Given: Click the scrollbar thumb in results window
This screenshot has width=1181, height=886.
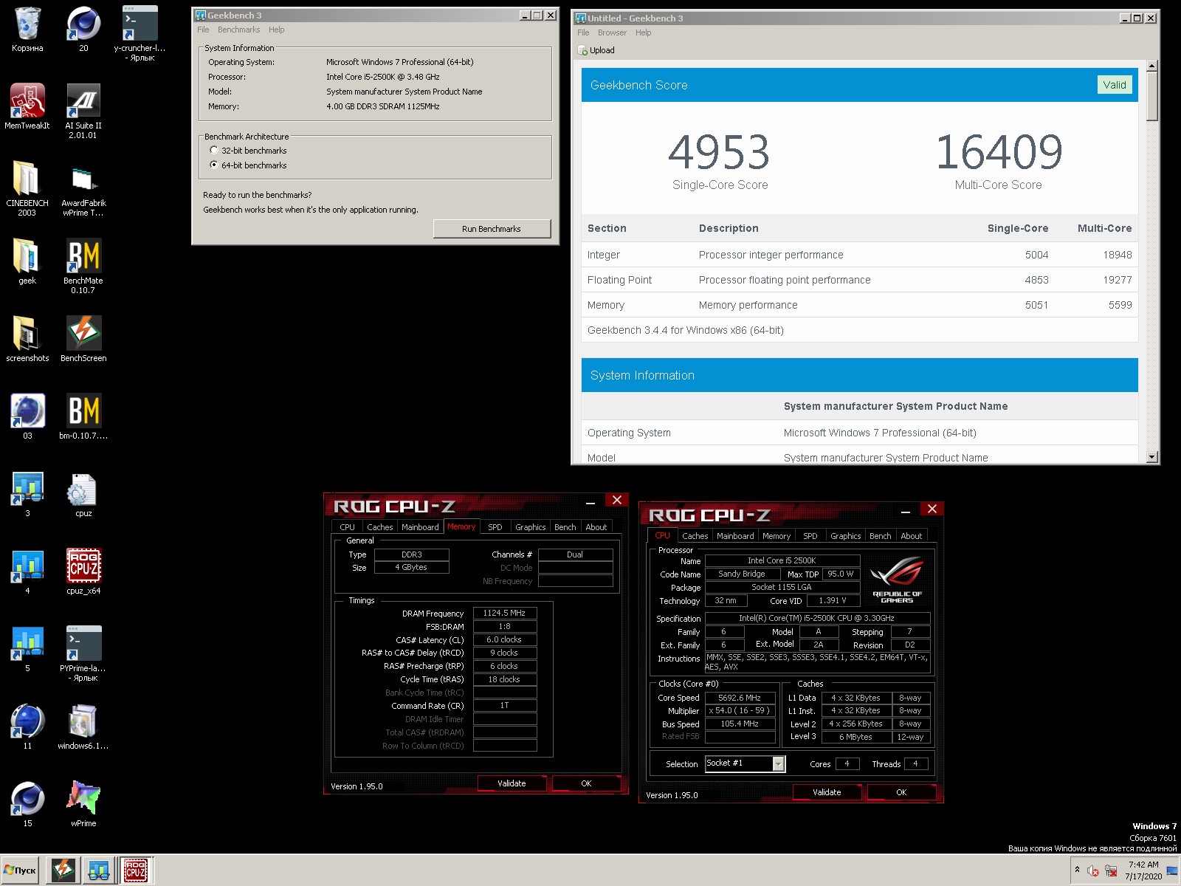Looking at the screenshot, I should (1152, 97).
